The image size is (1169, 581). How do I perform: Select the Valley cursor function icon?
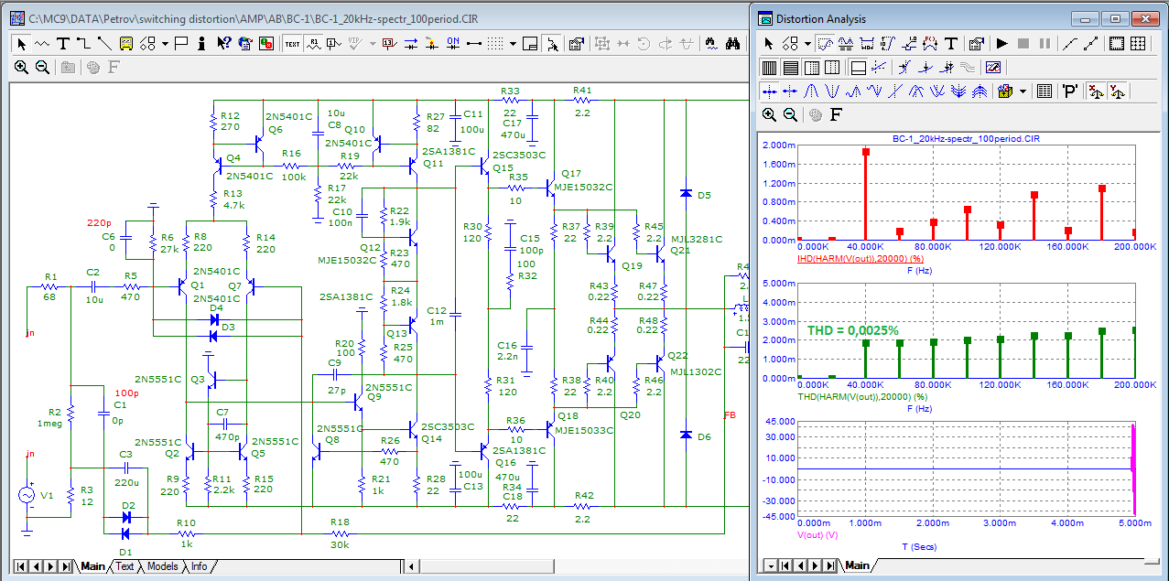(831, 91)
